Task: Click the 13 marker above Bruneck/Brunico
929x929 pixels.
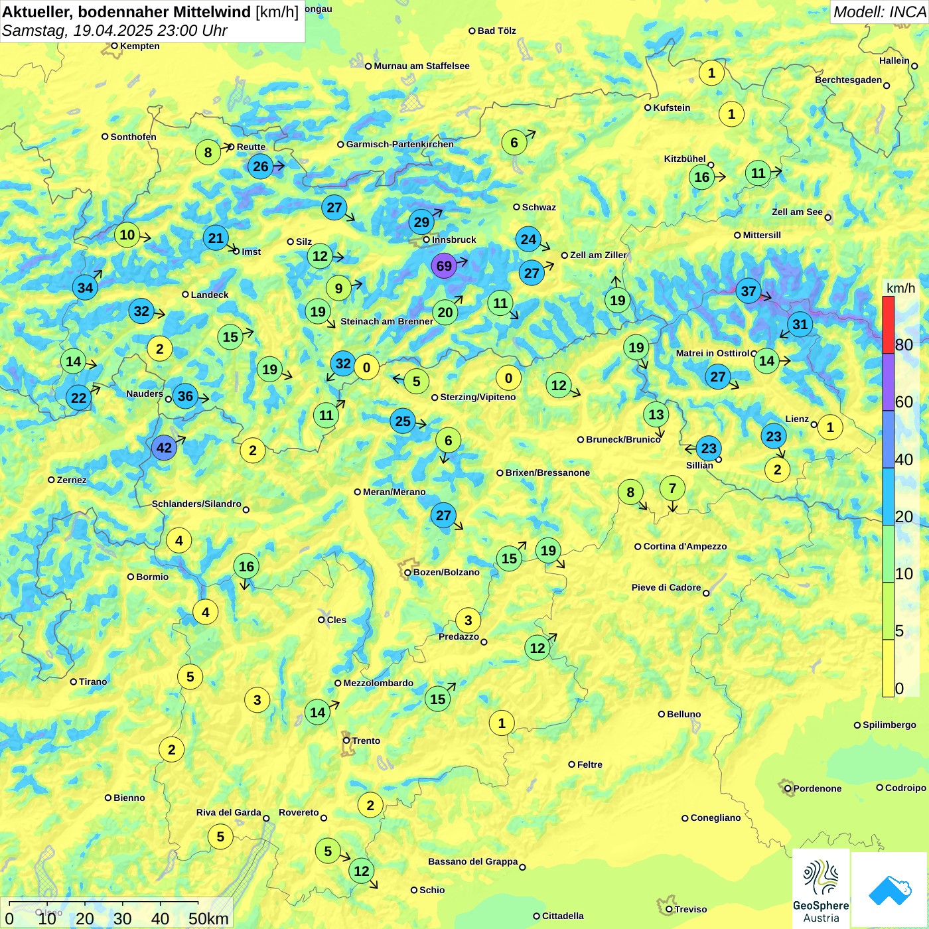Action: coord(656,415)
